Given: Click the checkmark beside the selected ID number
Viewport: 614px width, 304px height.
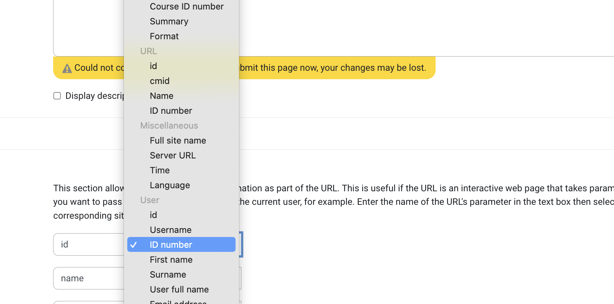Looking at the screenshot, I should tap(134, 245).
